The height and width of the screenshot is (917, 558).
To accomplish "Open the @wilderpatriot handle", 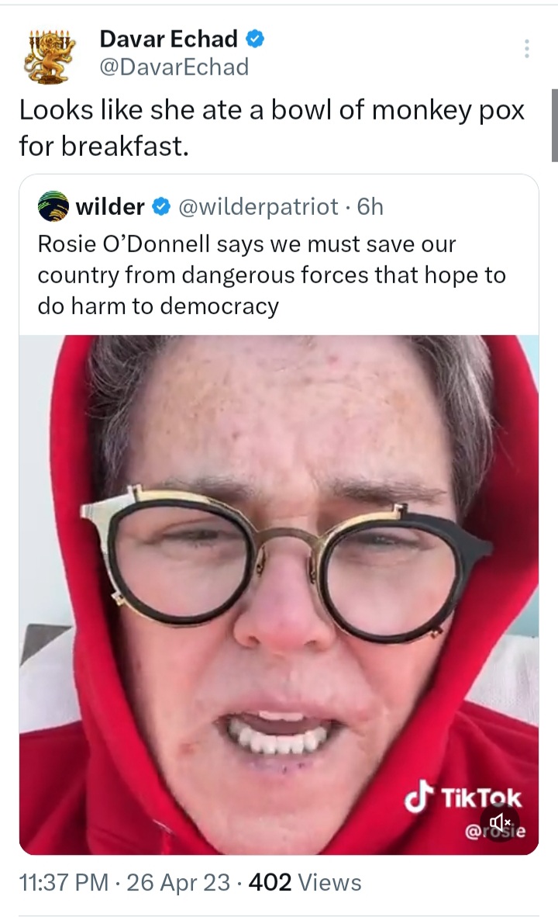I will point(257,206).
